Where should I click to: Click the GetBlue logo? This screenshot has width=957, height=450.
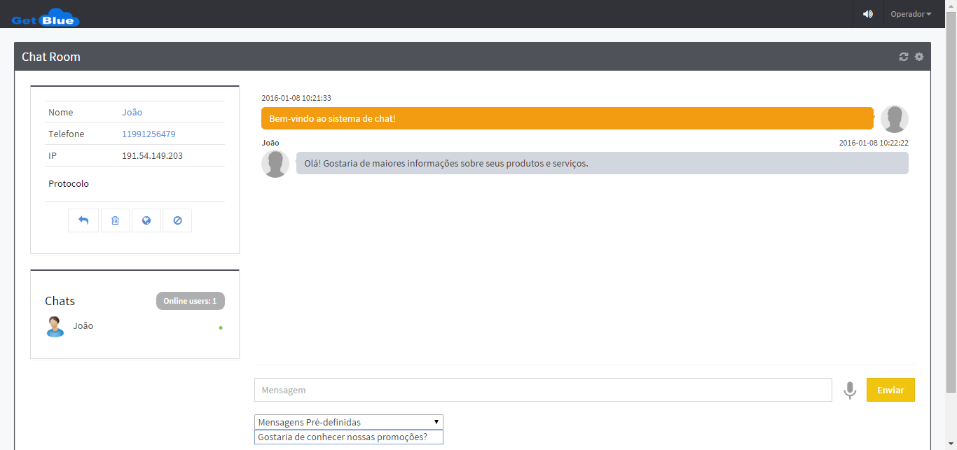click(x=46, y=17)
